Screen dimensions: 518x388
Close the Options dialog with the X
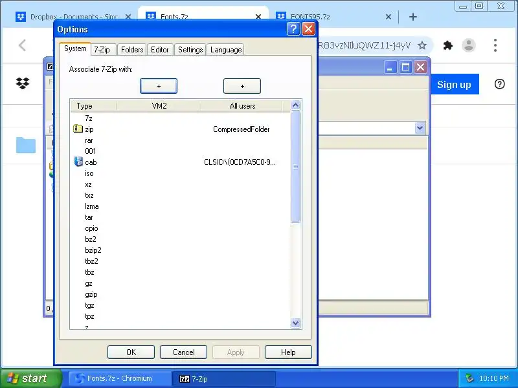[308, 29]
